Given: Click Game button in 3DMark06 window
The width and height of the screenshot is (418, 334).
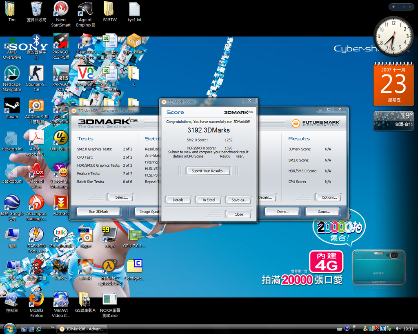Looking at the screenshot, I should pos(323,212).
